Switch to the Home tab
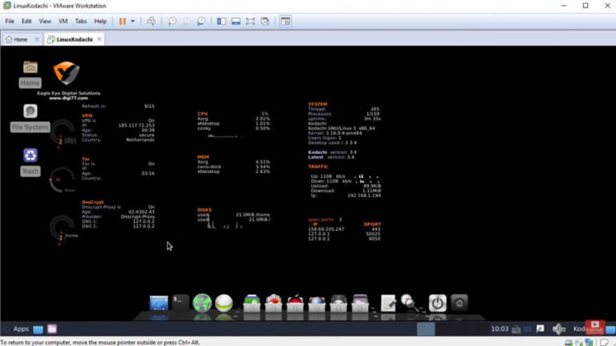 click(16, 39)
